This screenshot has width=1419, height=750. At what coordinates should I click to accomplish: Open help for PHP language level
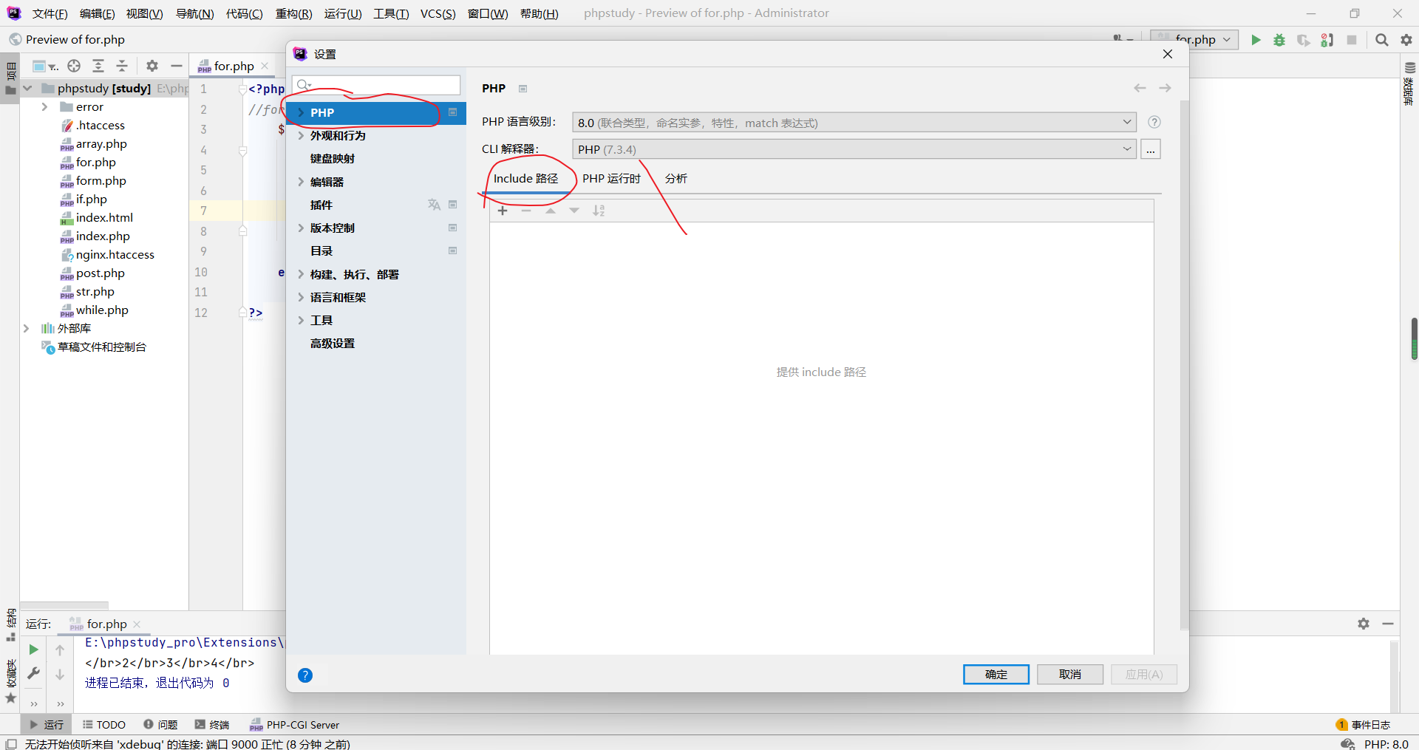[1154, 123]
